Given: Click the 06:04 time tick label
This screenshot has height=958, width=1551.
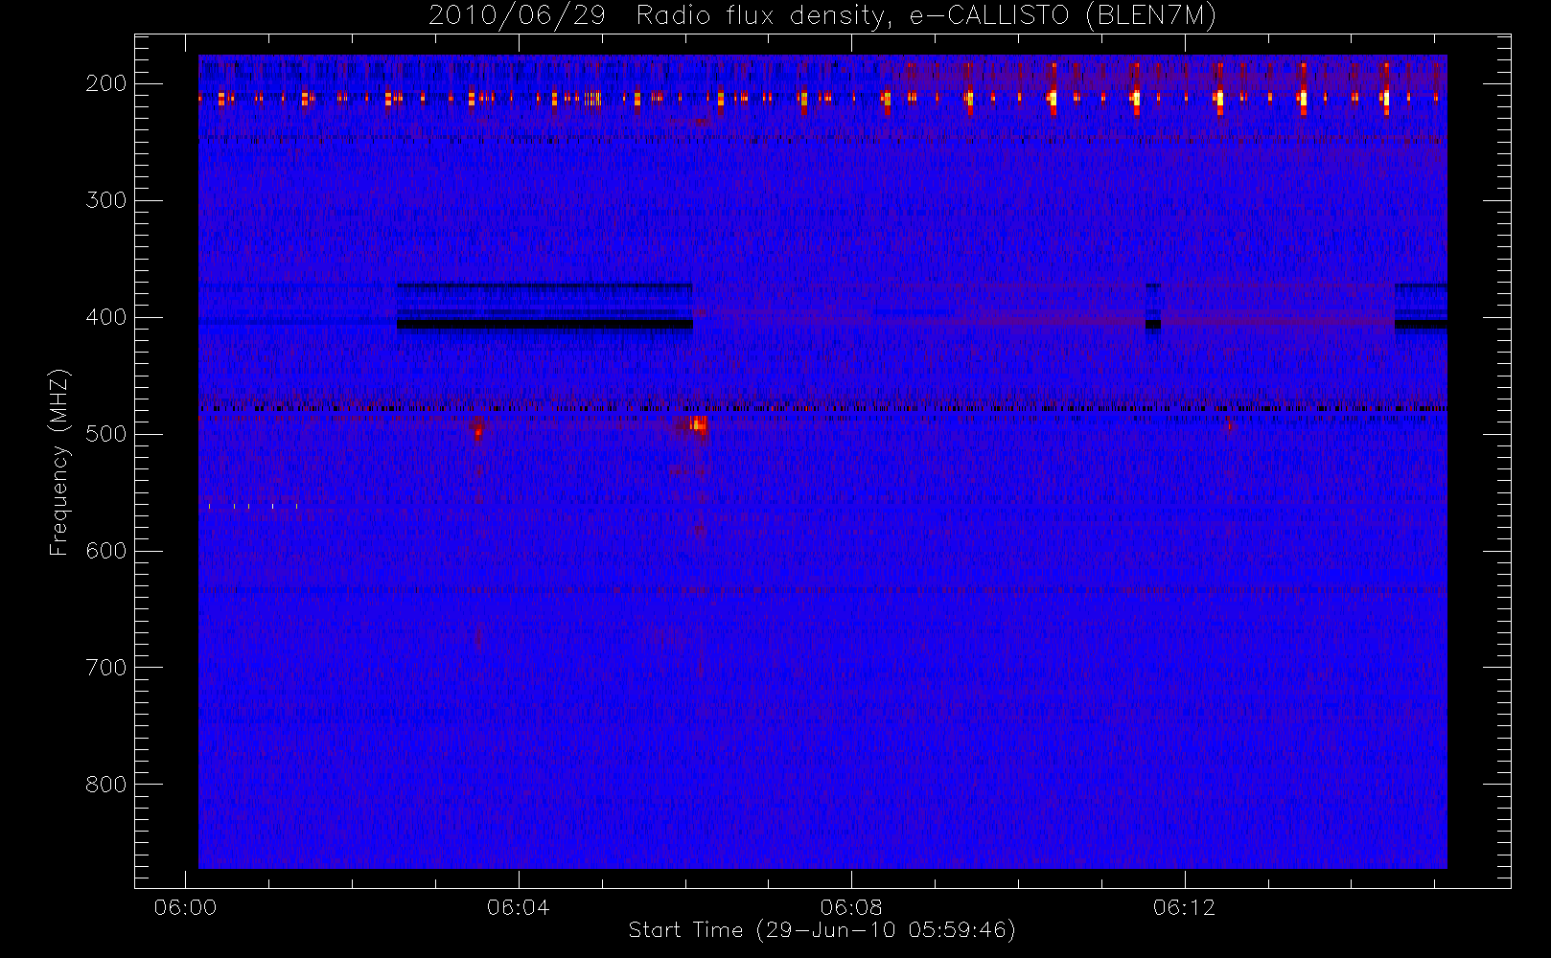Looking at the screenshot, I should 519,907.
